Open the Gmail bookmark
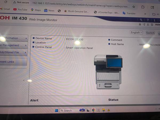Image resolution: width=160 pixels, height=120 pixels. (x=5, y=9)
